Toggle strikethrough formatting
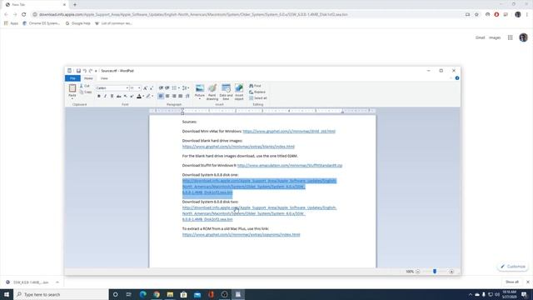The image size is (533, 300). point(118,97)
